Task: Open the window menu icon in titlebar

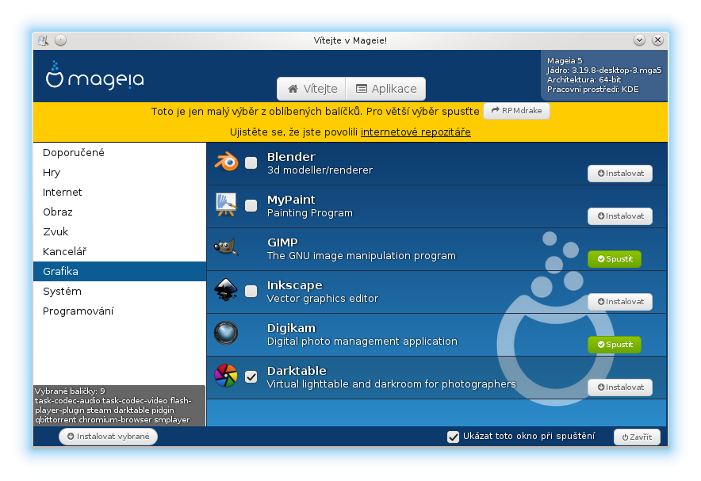Action: tap(43, 40)
